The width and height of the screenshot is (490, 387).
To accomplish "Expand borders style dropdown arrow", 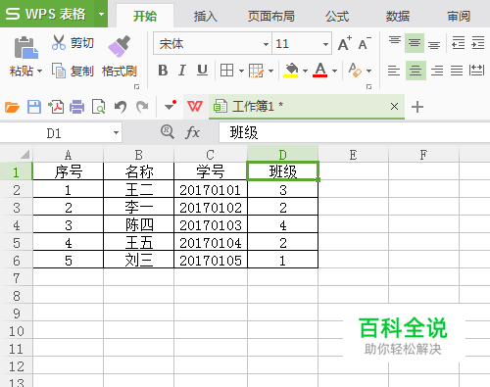I will click(241, 71).
